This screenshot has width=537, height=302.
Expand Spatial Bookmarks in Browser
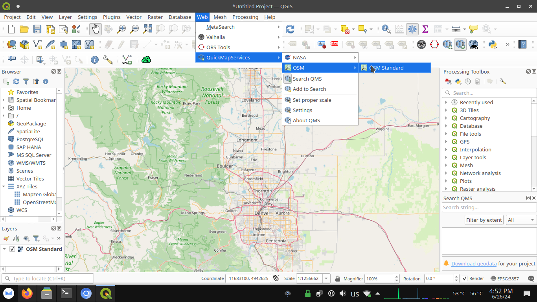click(4, 100)
